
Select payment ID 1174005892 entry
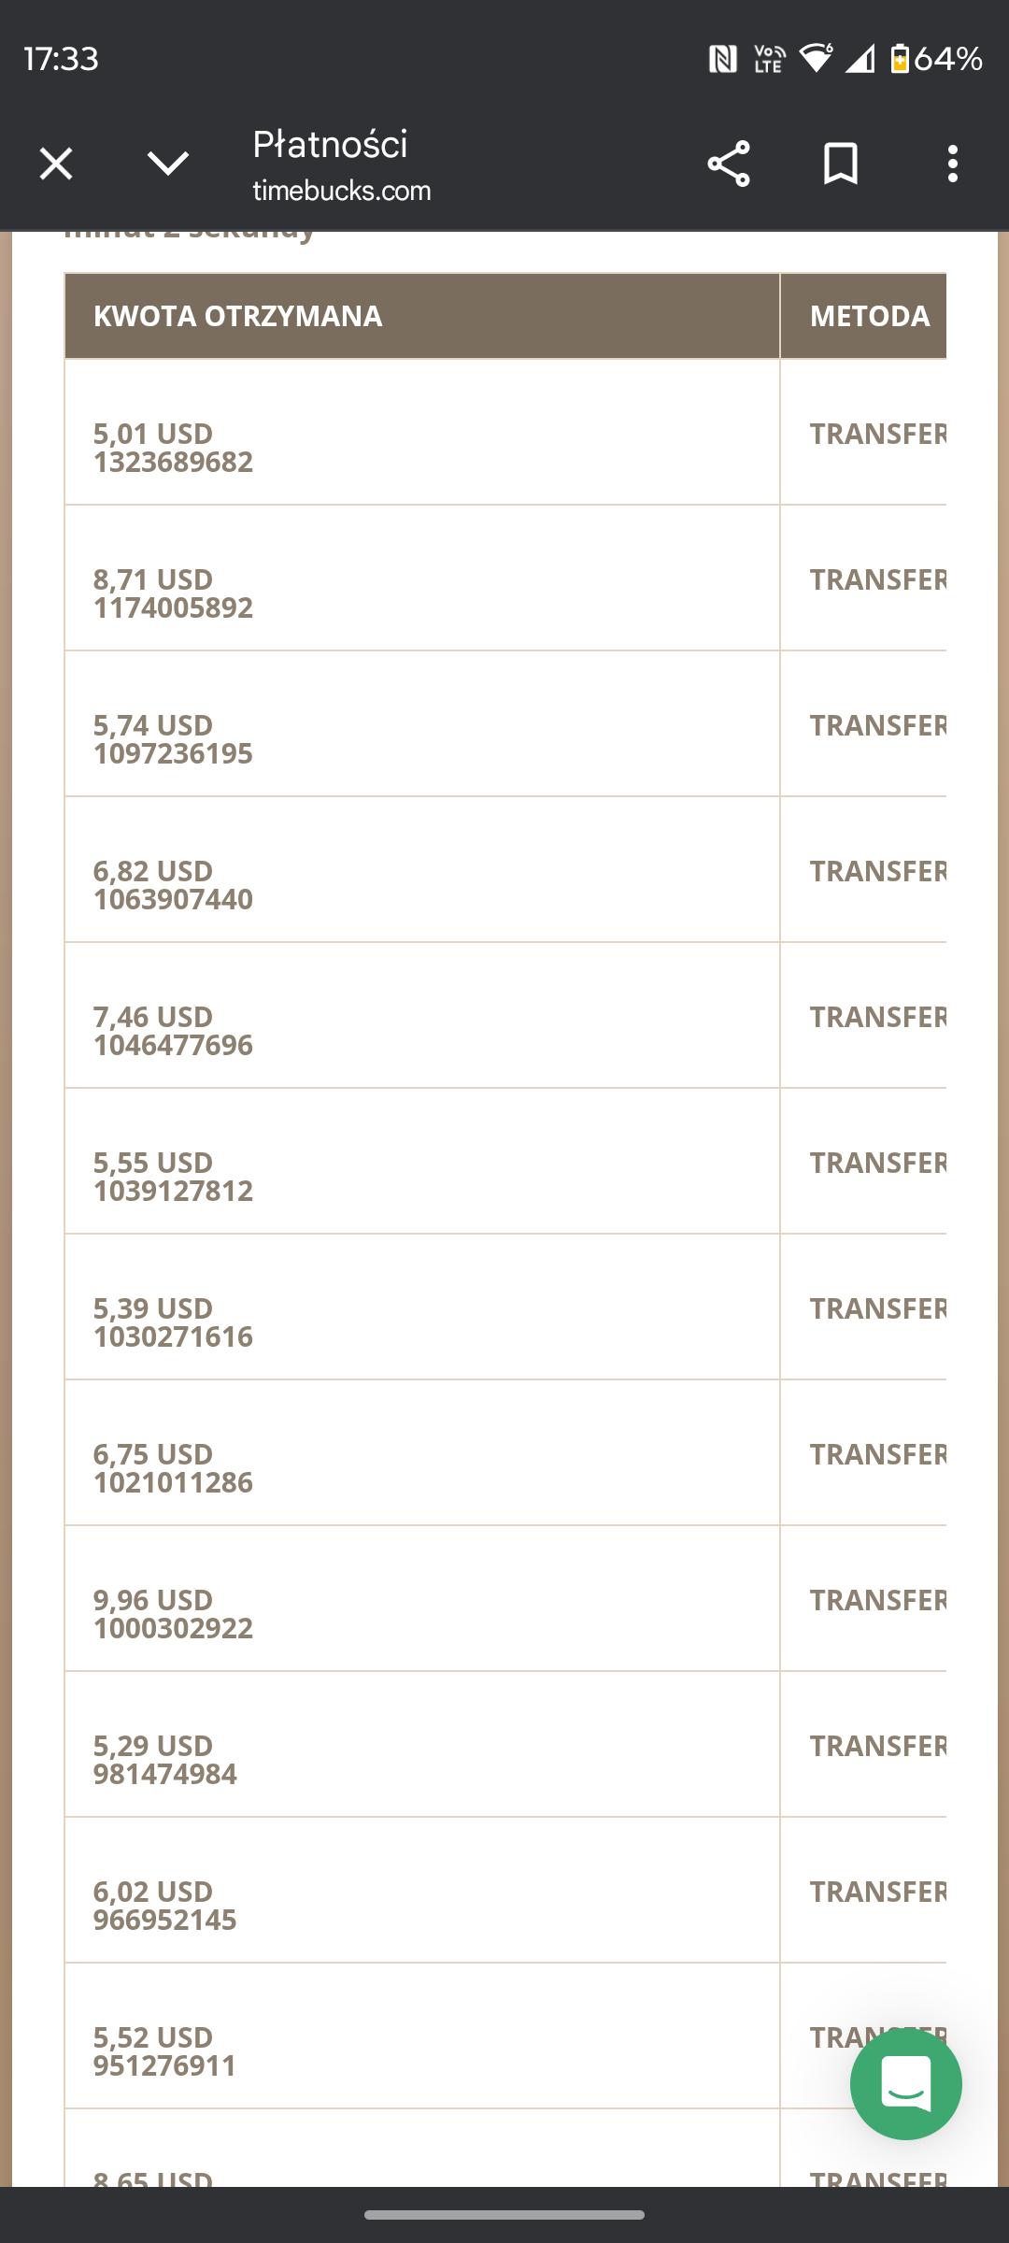(173, 608)
